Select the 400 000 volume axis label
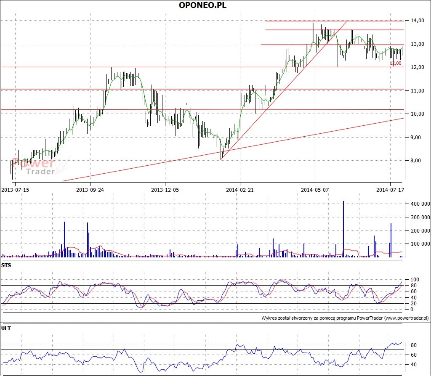The width and height of the screenshot is (431, 376). pyautogui.click(x=420, y=204)
